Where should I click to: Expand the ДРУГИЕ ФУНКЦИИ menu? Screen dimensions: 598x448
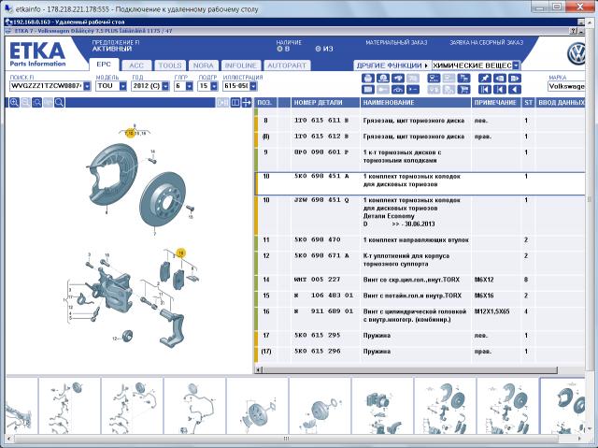392,65
